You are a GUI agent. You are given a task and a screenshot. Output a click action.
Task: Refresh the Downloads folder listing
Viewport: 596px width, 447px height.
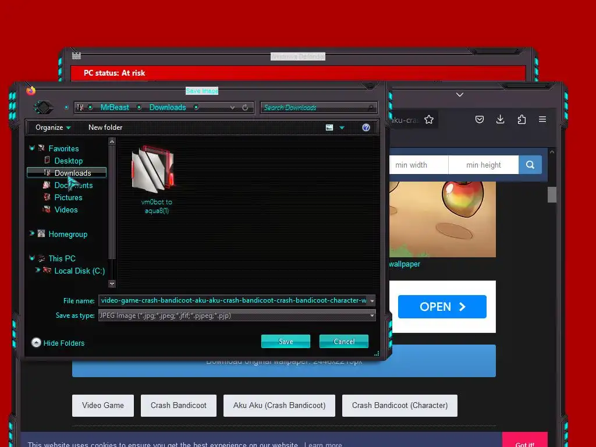point(245,108)
